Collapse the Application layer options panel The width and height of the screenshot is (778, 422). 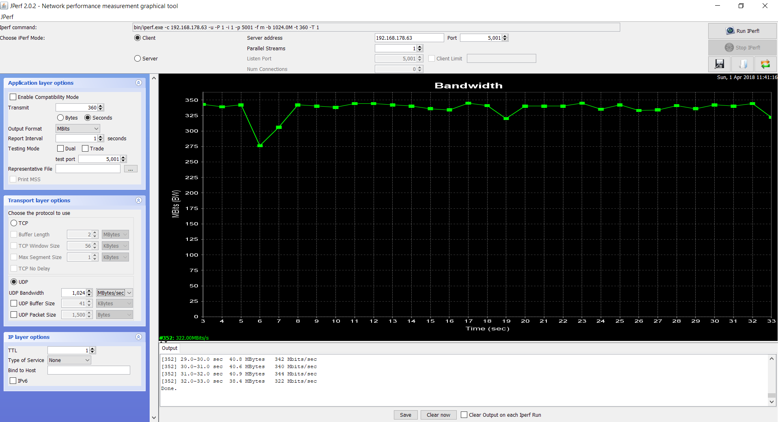pyautogui.click(x=139, y=83)
